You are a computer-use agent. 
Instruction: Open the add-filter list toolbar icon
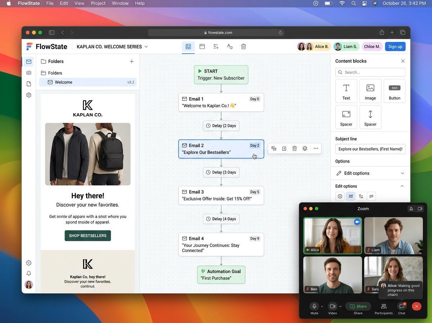coord(216,47)
